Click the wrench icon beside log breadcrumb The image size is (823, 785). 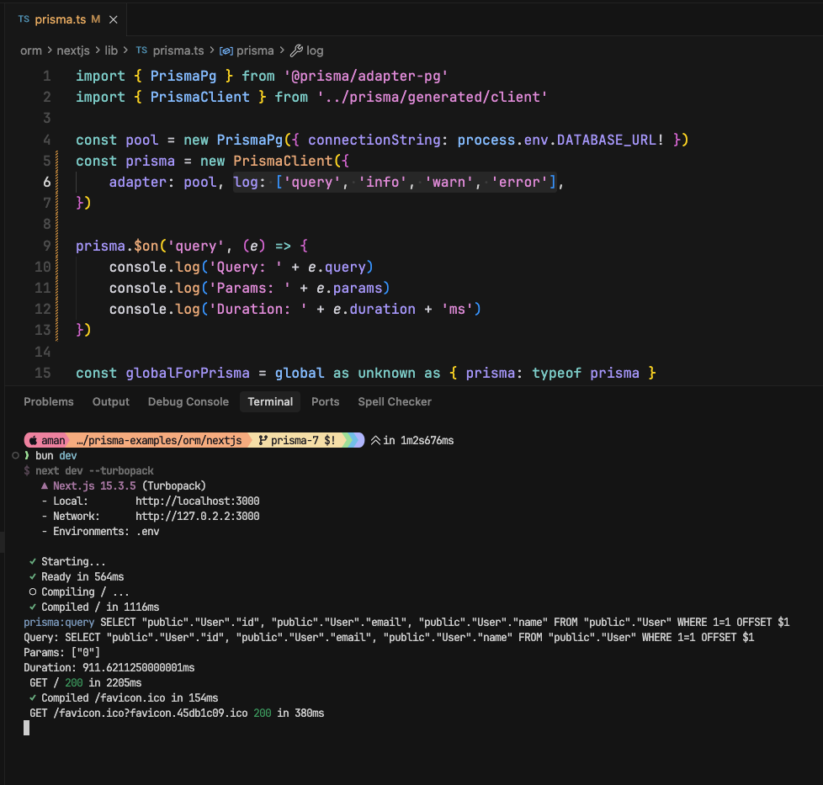coord(296,50)
